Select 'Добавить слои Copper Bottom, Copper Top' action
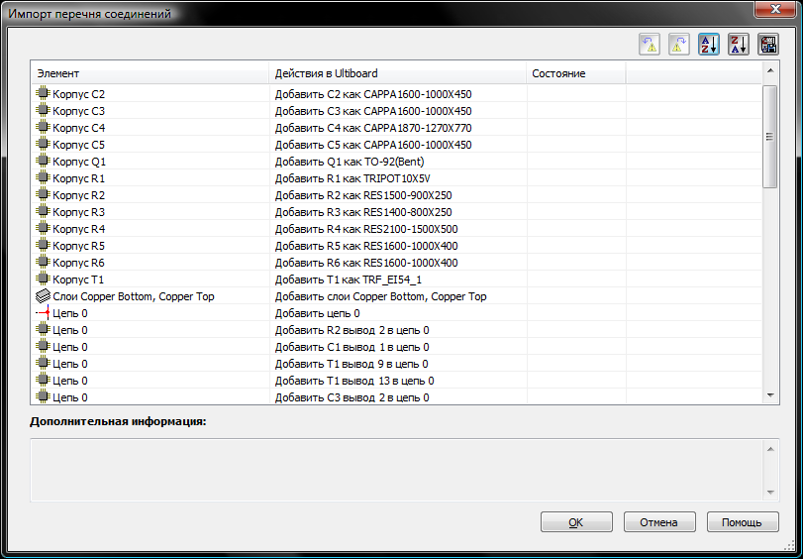This screenshot has width=803, height=559. (x=380, y=296)
